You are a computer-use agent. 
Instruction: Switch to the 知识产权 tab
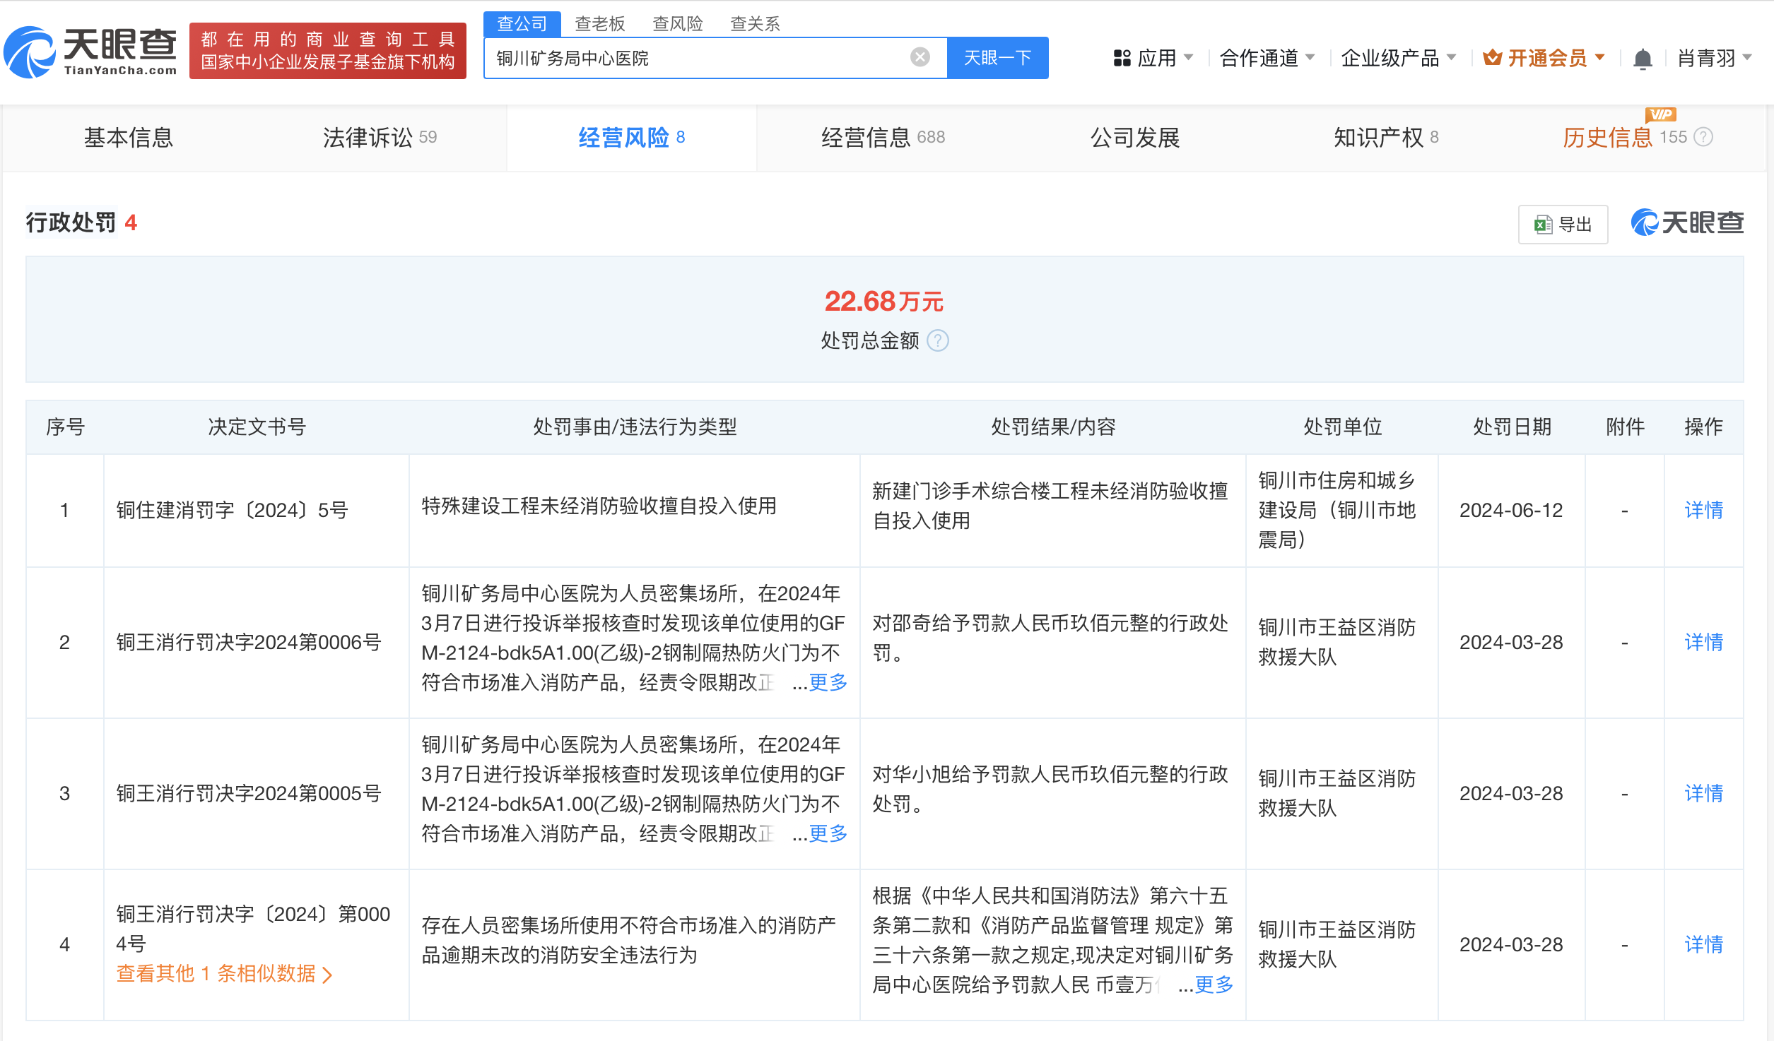coord(1386,138)
